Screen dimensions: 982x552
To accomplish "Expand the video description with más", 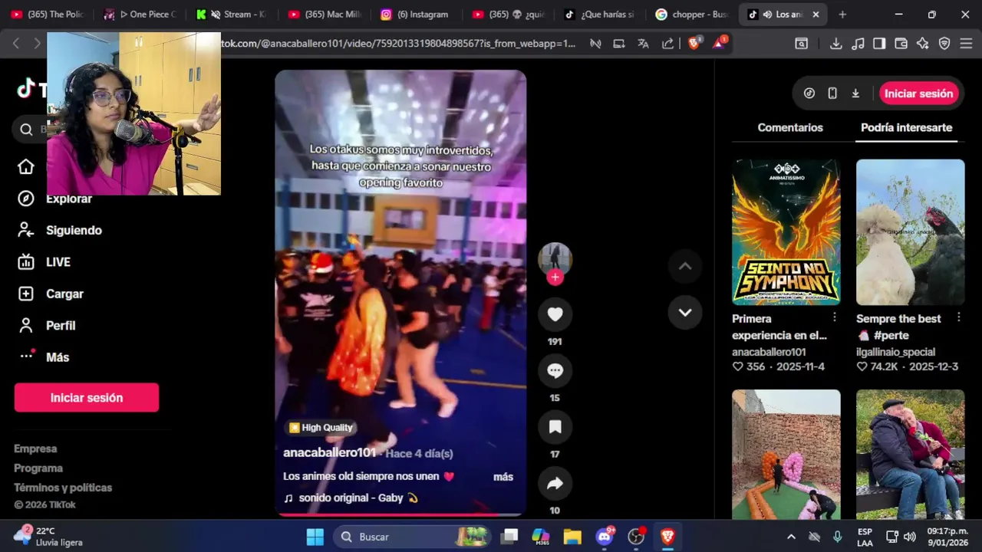I will click(x=503, y=477).
